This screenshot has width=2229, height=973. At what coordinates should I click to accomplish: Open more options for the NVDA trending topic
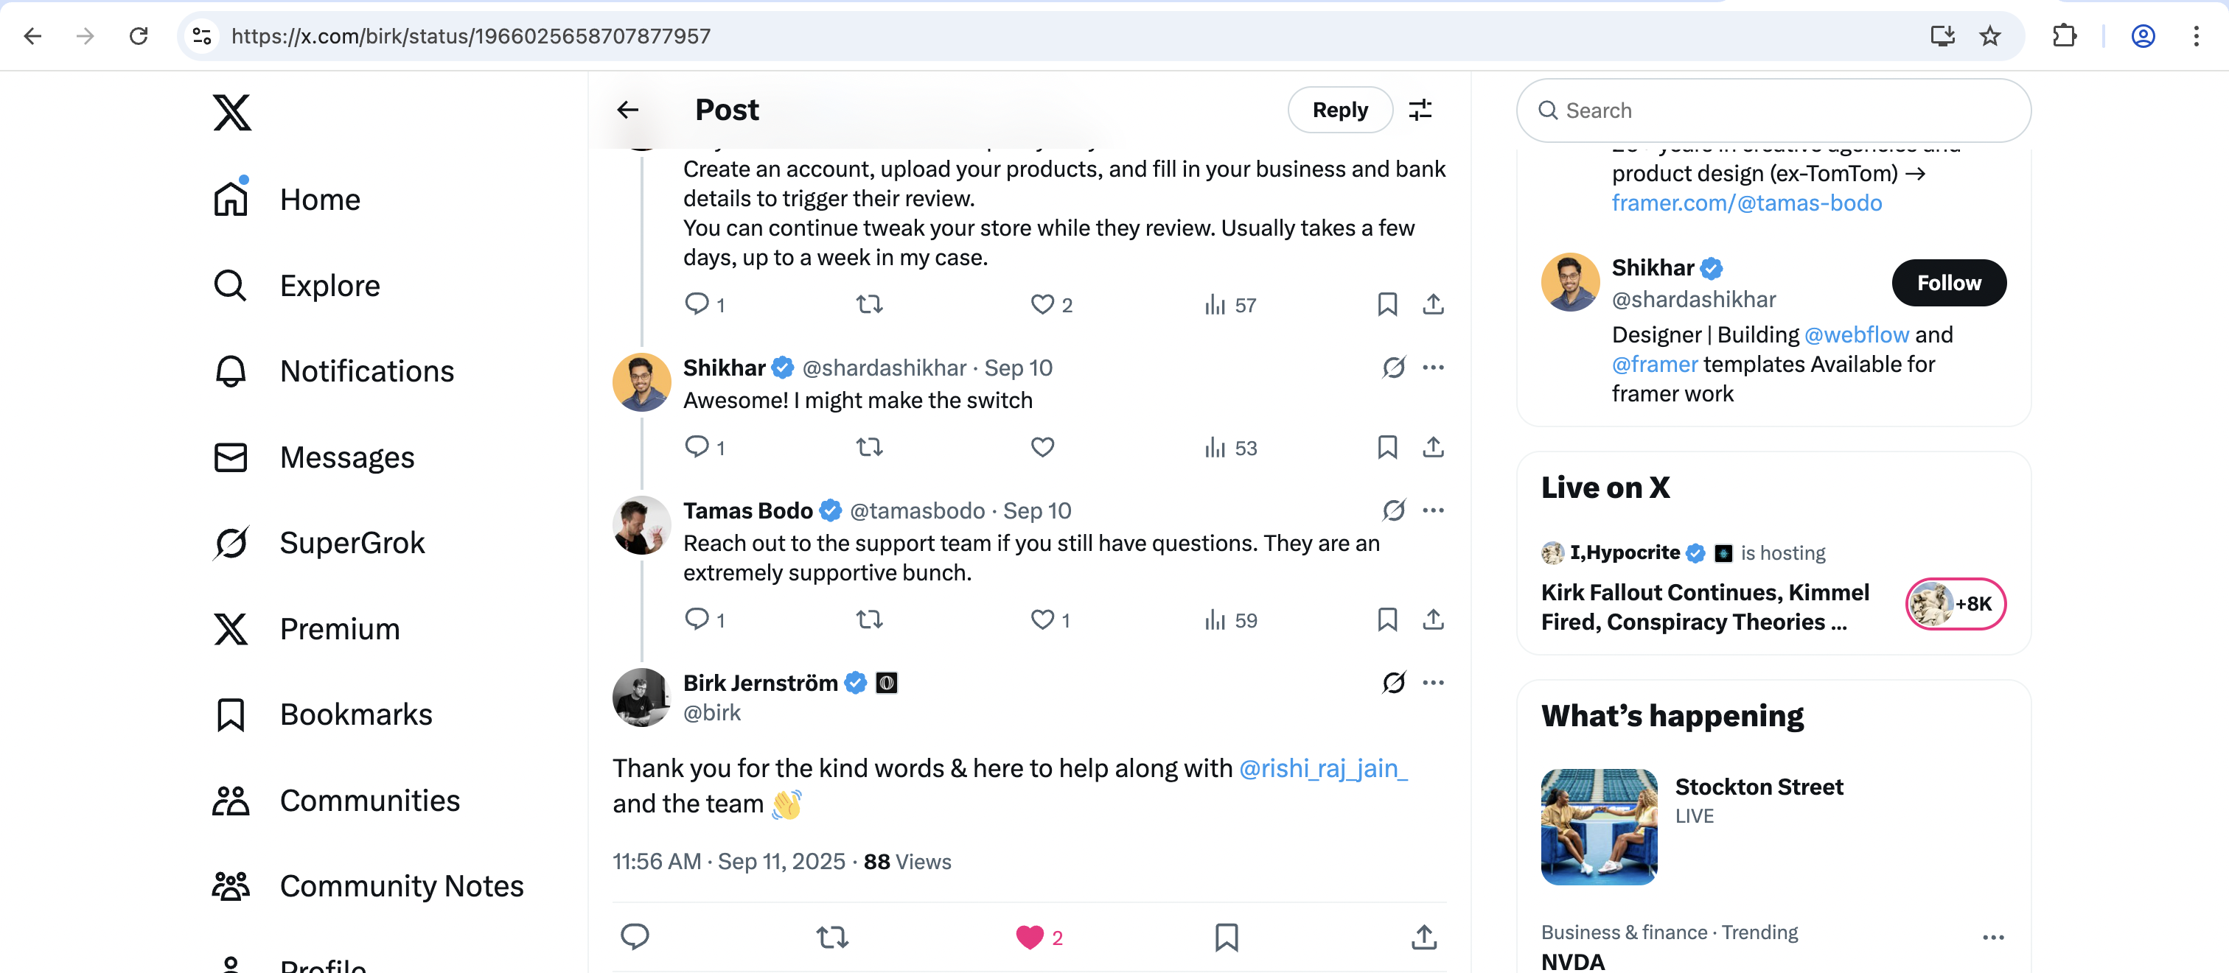click(x=1993, y=937)
